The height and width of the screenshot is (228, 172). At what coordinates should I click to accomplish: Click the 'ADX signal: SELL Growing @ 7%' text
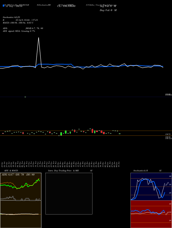(x=19, y=31)
